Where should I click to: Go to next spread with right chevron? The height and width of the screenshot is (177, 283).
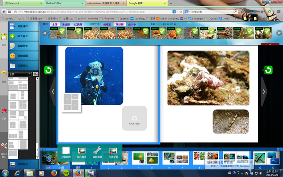click(264, 92)
